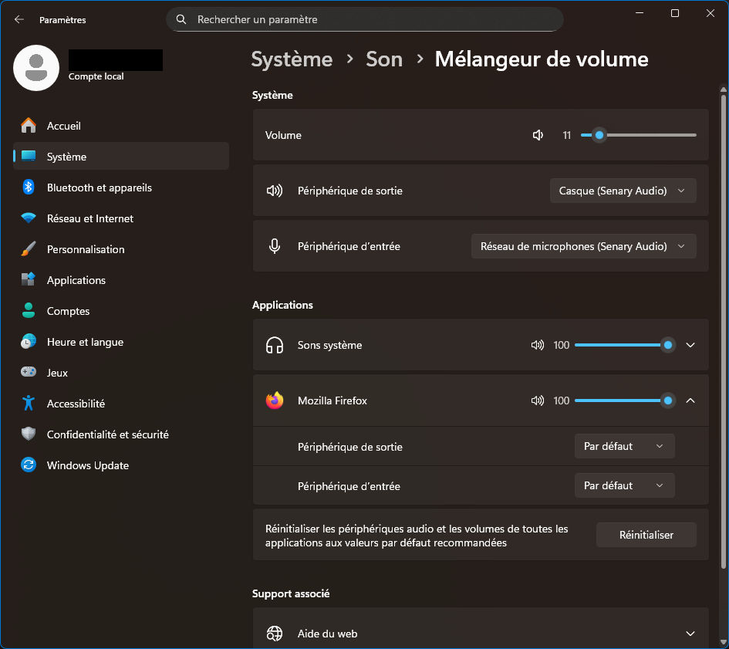Expand Aide du web section
This screenshot has height=649, width=729.
(x=690, y=634)
